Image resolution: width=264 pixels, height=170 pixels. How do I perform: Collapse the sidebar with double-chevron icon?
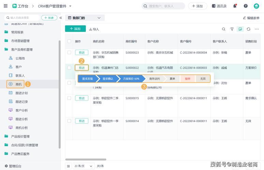(x=61, y=18)
